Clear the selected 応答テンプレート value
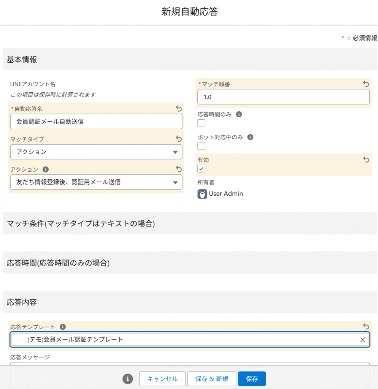 point(362,340)
